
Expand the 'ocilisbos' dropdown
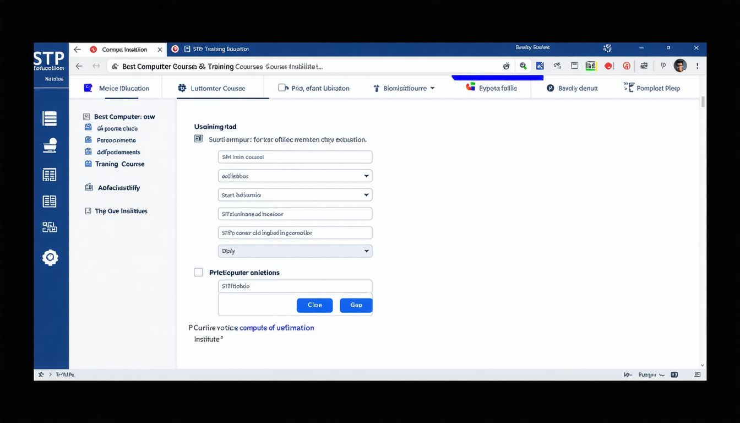pyautogui.click(x=295, y=176)
